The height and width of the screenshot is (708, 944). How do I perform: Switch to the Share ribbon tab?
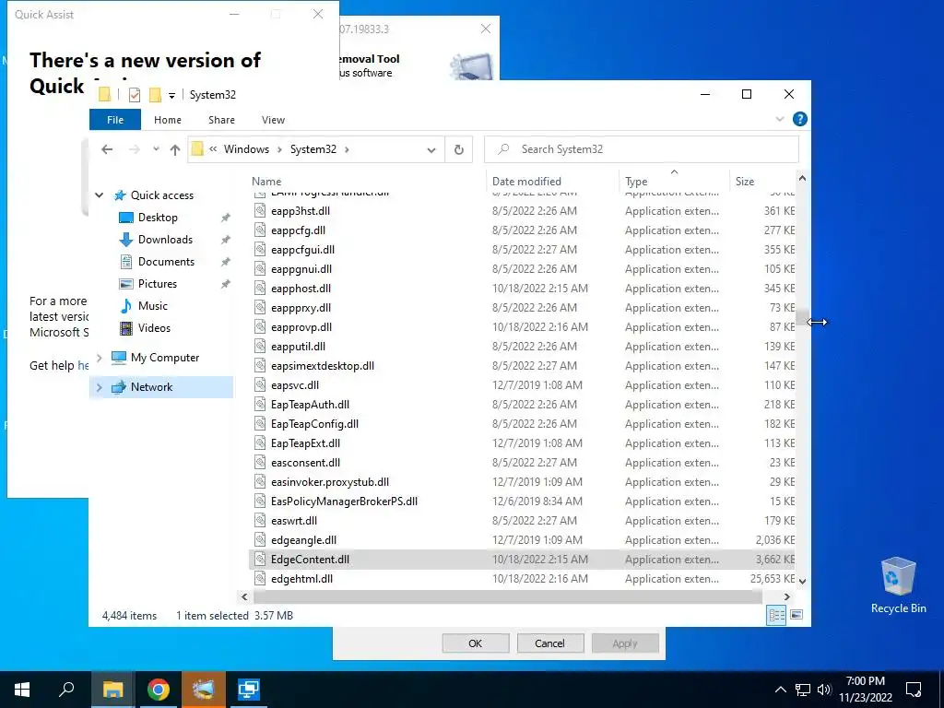(221, 120)
